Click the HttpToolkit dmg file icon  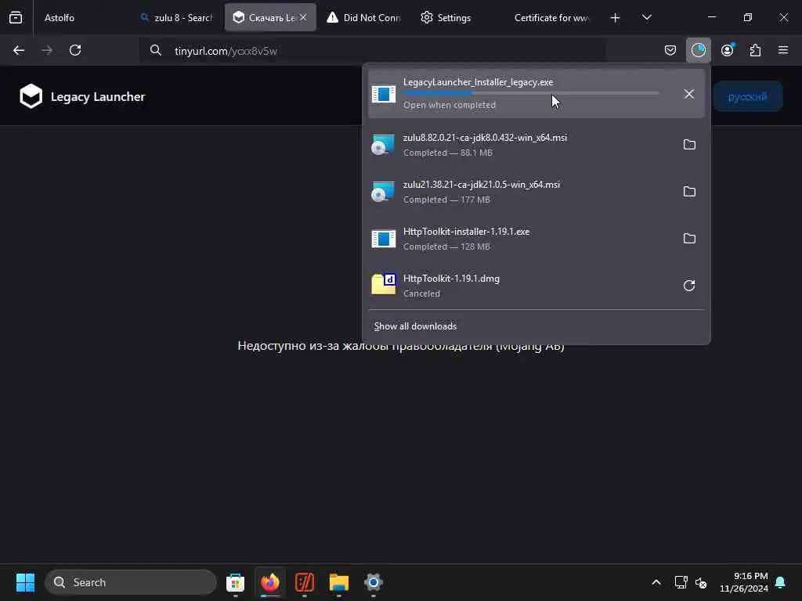pos(383,285)
